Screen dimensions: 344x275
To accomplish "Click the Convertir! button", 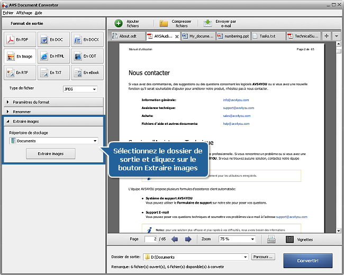I will (308, 261).
